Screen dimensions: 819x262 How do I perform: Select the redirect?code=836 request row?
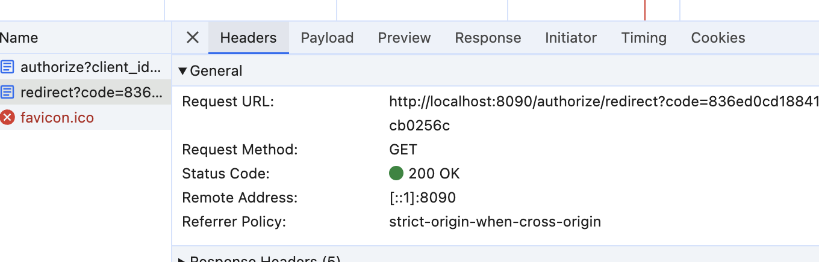tap(86, 92)
